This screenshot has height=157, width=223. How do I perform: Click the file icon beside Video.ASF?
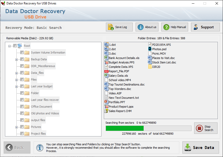(x=106, y=93)
